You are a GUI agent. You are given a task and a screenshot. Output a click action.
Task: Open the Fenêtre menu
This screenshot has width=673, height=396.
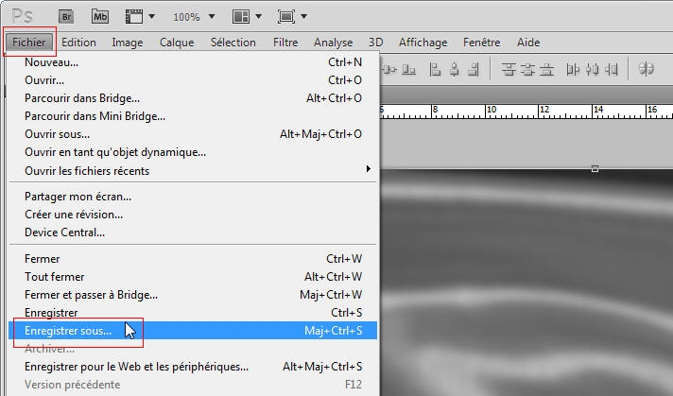point(481,43)
